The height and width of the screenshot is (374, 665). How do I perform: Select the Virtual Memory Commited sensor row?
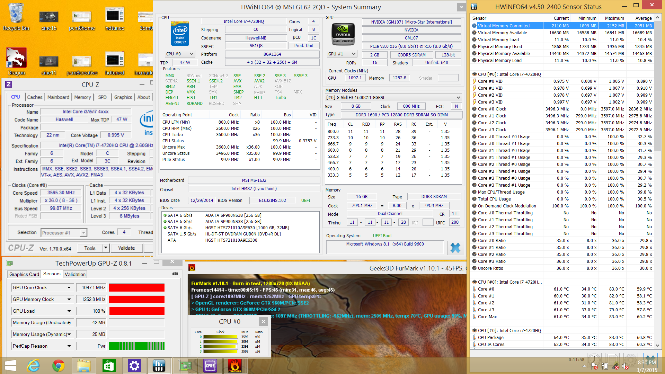tap(562, 26)
